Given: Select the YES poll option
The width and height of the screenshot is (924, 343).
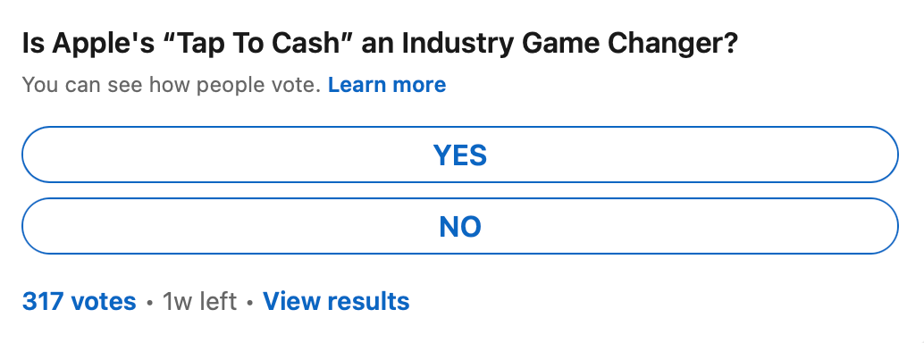Looking at the screenshot, I should [x=459, y=155].
